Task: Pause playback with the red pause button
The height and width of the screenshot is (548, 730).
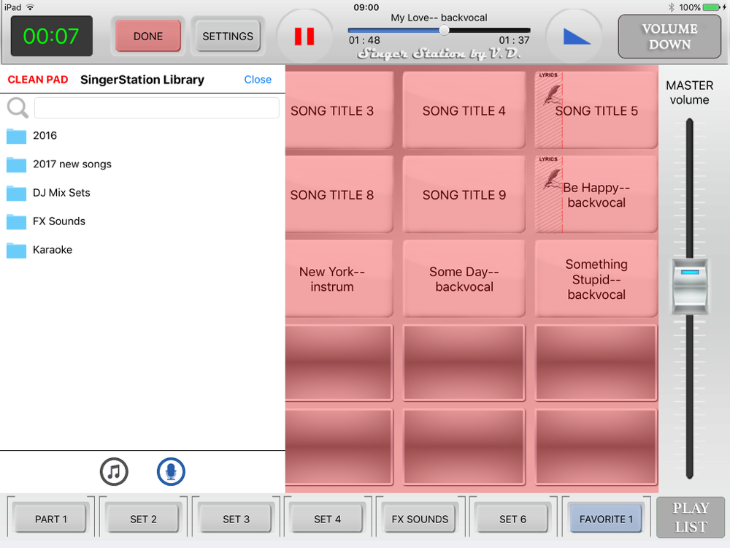Action: (304, 37)
